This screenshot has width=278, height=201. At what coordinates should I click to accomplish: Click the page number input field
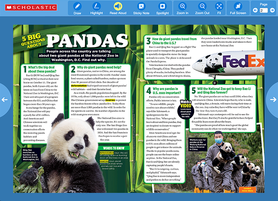tap(264, 10)
